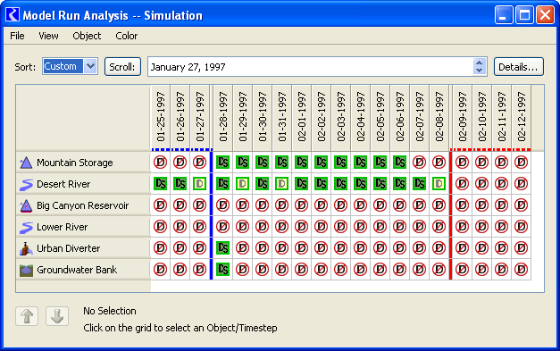Select Urban Diverter's green cell on 01-28-1997

point(223,247)
